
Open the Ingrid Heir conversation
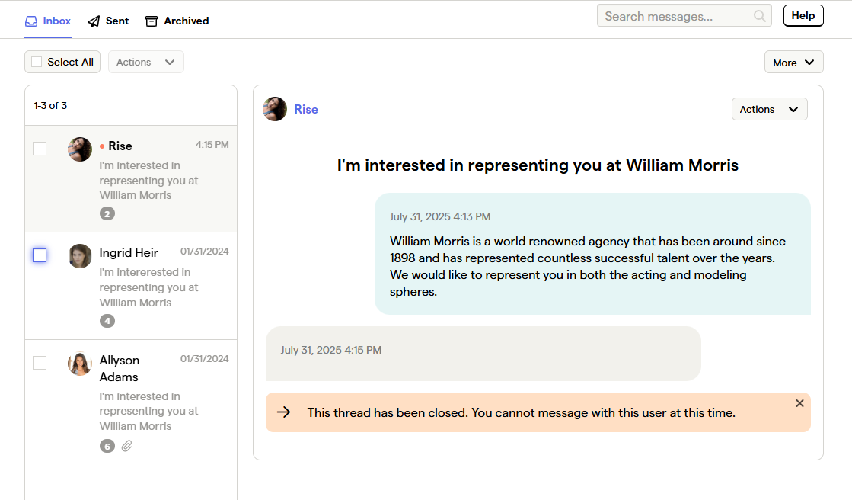click(x=131, y=286)
